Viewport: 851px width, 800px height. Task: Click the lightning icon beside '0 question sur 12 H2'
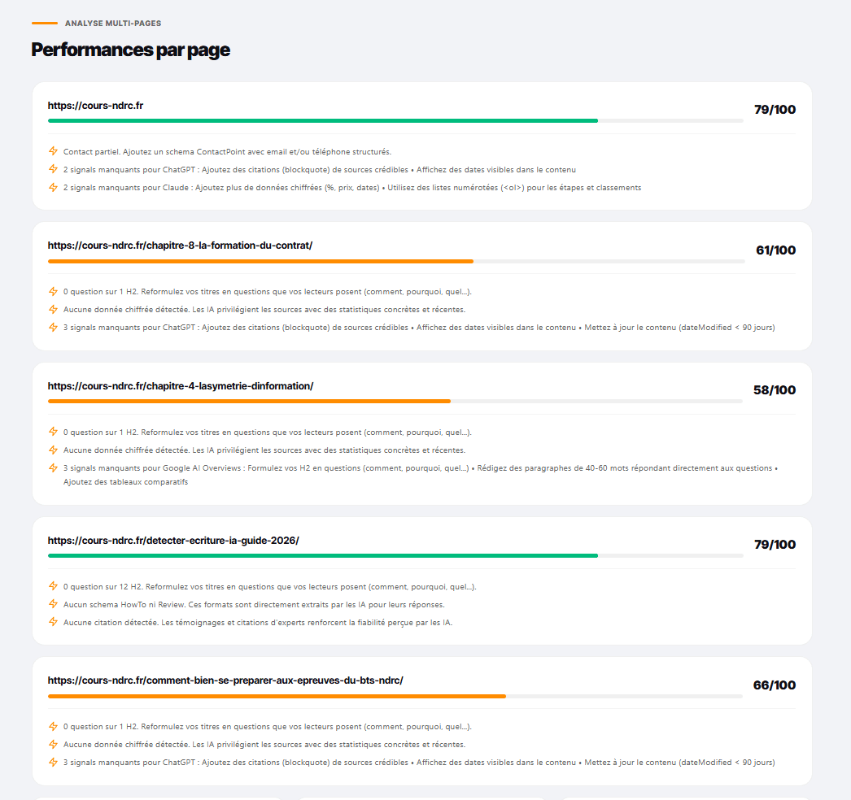[x=54, y=585]
